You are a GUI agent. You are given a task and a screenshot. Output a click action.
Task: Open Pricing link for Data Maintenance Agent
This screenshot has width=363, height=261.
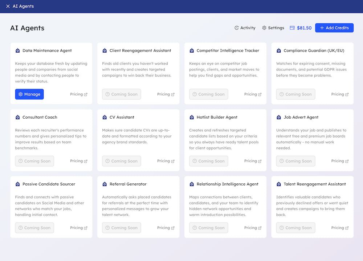coord(78,94)
